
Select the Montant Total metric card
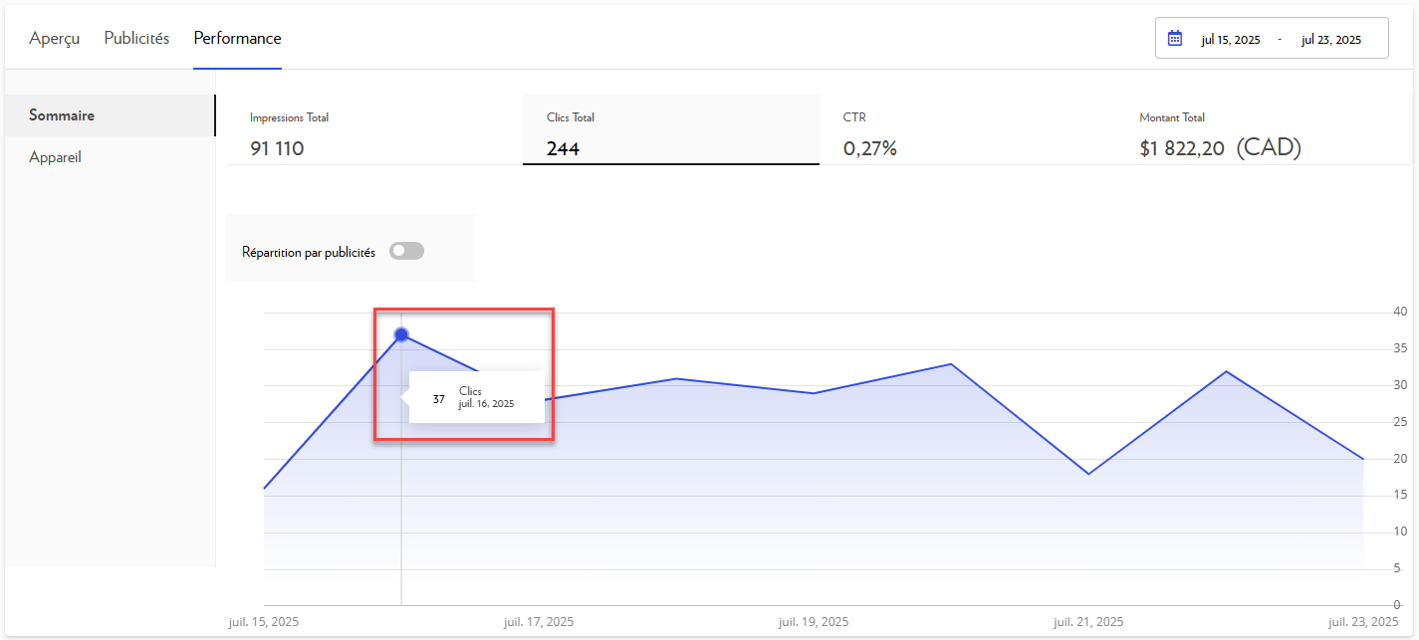[1265, 133]
